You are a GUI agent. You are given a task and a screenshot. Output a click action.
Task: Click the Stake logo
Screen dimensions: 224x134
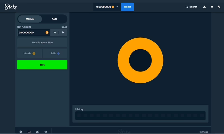tap(11, 7)
